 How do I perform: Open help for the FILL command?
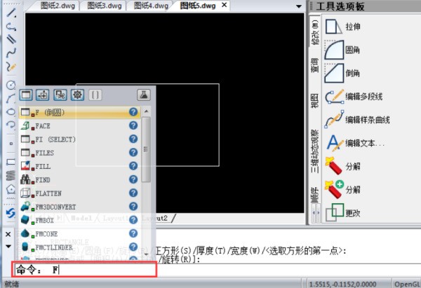[133, 166]
